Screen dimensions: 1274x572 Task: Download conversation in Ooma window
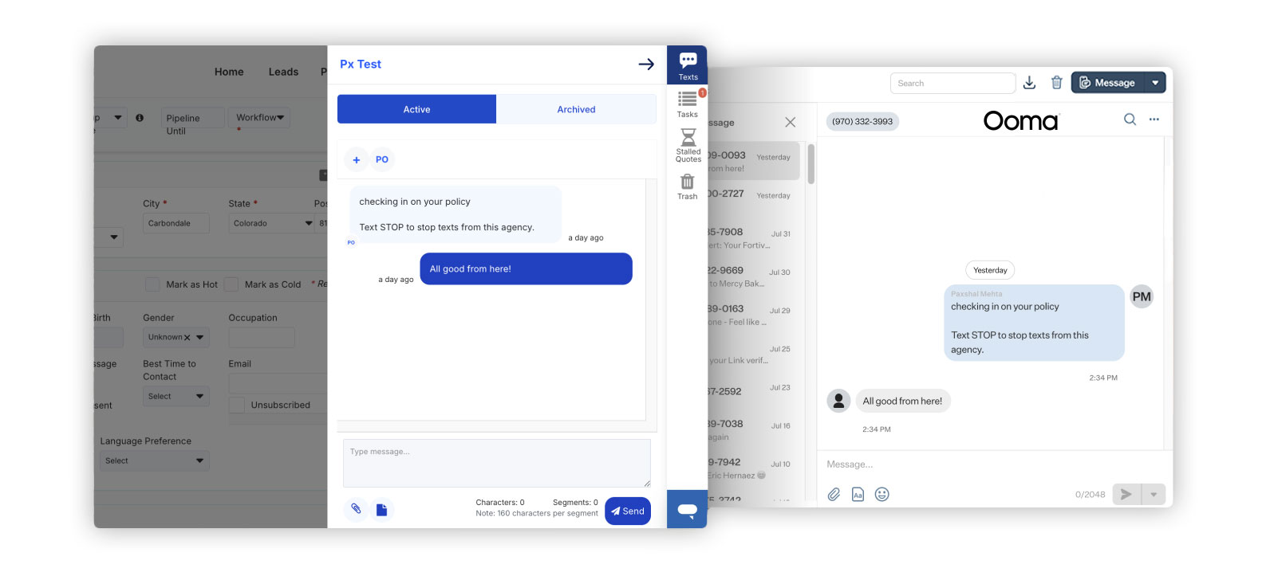pos(1029,83)
